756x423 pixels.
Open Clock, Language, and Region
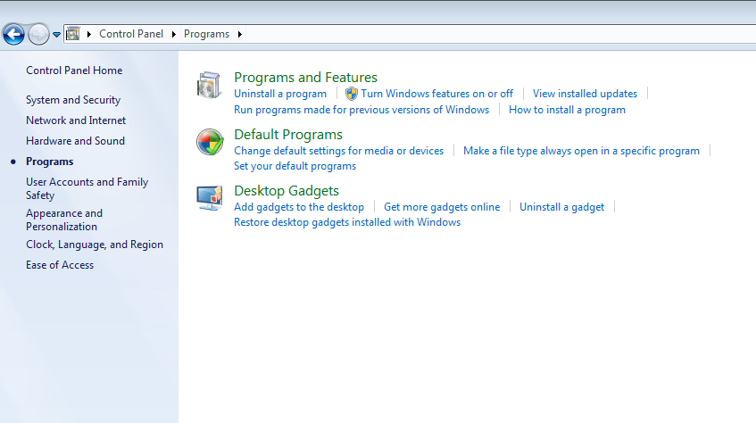(95, 245)
